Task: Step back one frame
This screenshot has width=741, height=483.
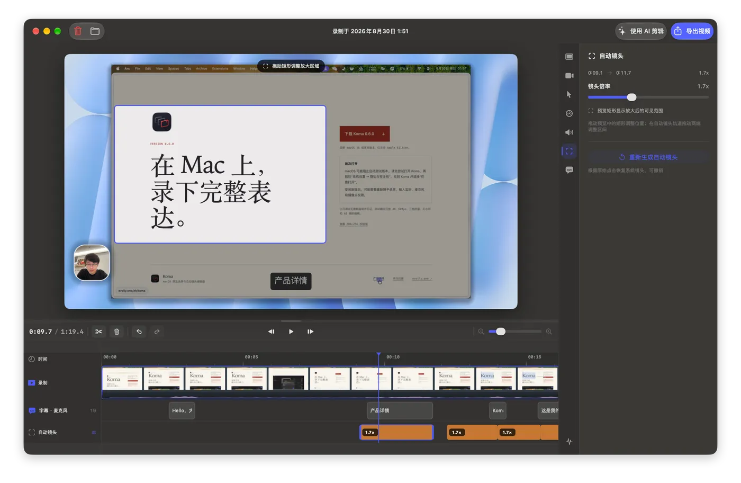Action: pos(271,332)
